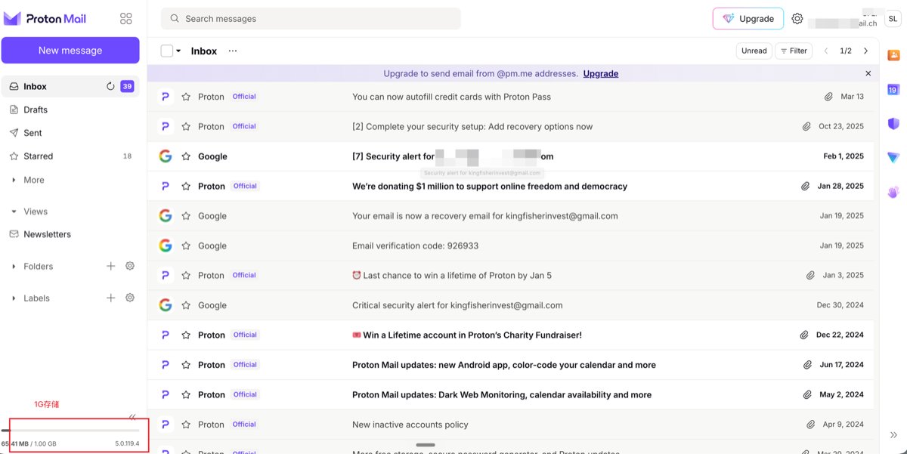Viewport: 907px width, 454px height.
Task: Star the Critical security alert email
Action: click(x=186, y=305)
